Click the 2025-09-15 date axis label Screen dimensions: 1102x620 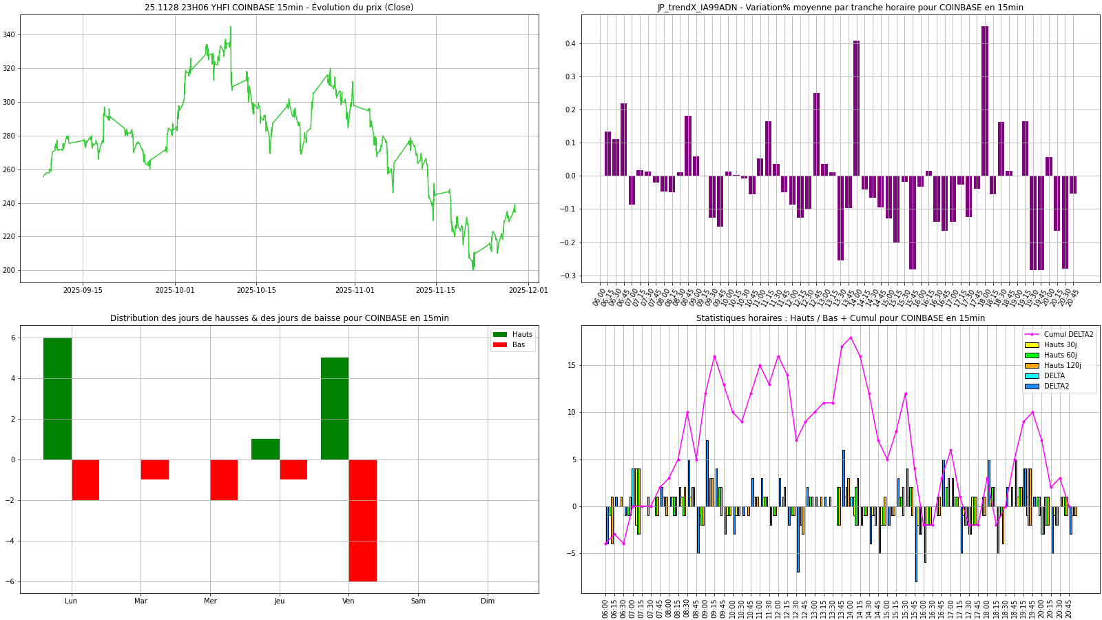(83, 290)
